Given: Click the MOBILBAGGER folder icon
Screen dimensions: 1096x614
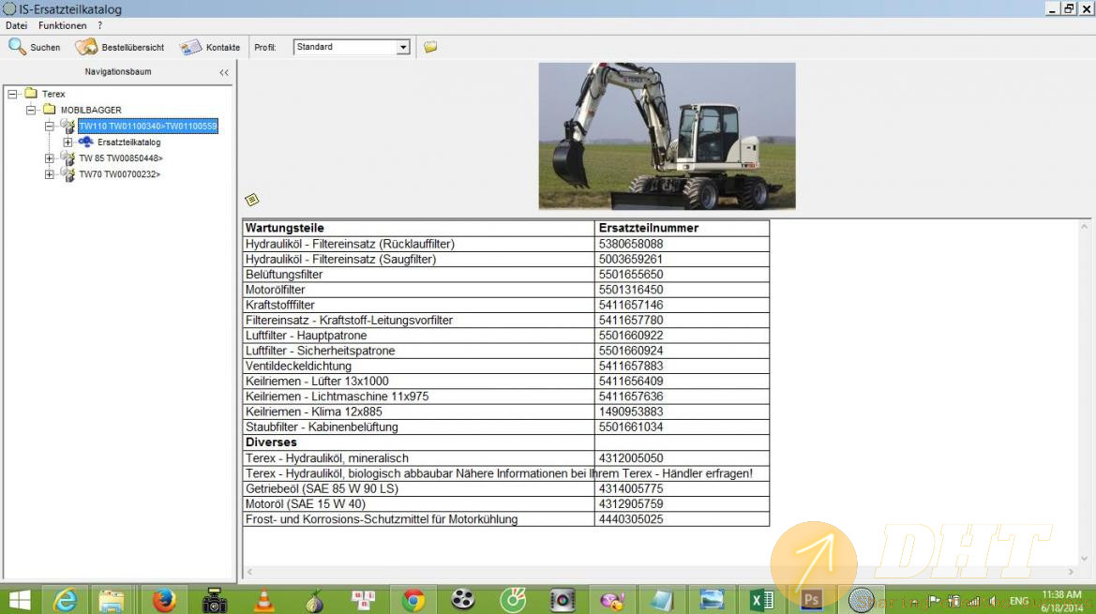Looking at the screenshot, I should [49, 109].
